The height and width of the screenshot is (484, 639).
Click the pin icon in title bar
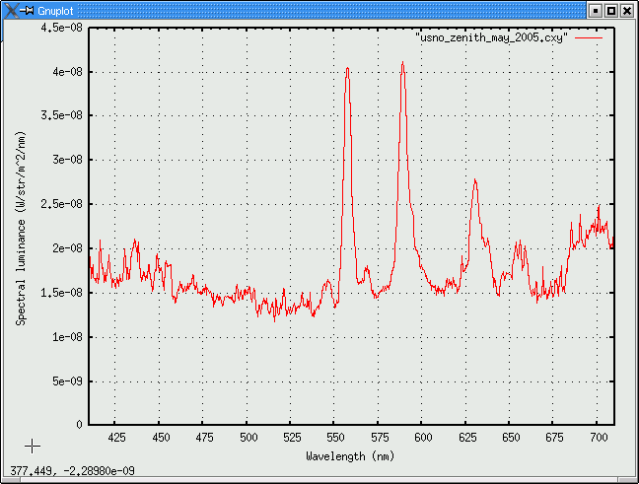pos(28,10)
